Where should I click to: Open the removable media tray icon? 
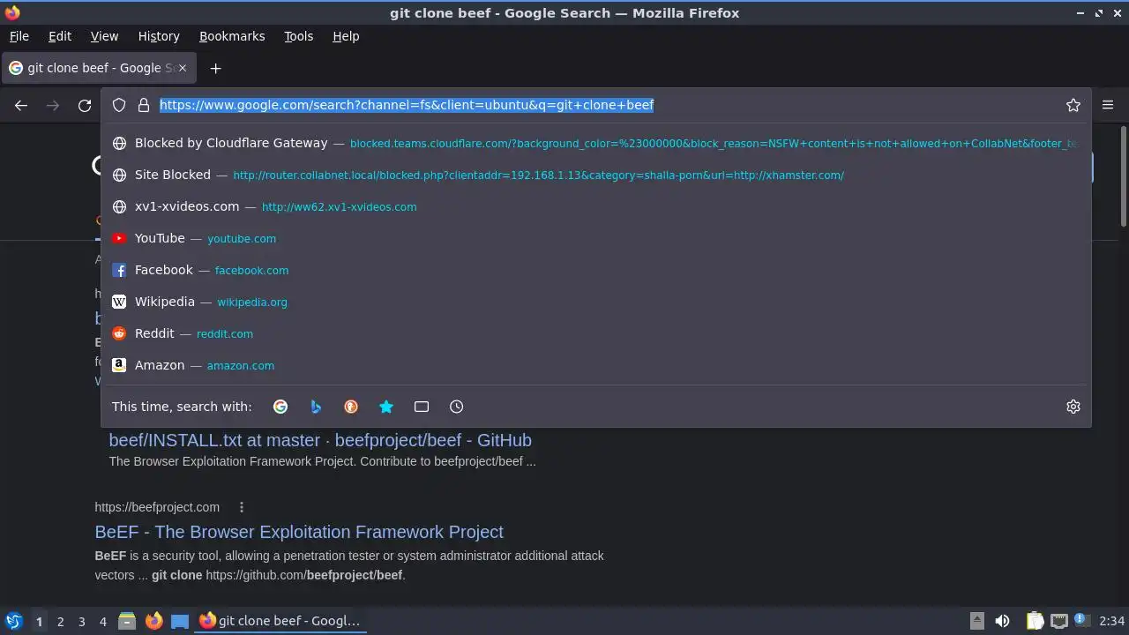[976, 621]
